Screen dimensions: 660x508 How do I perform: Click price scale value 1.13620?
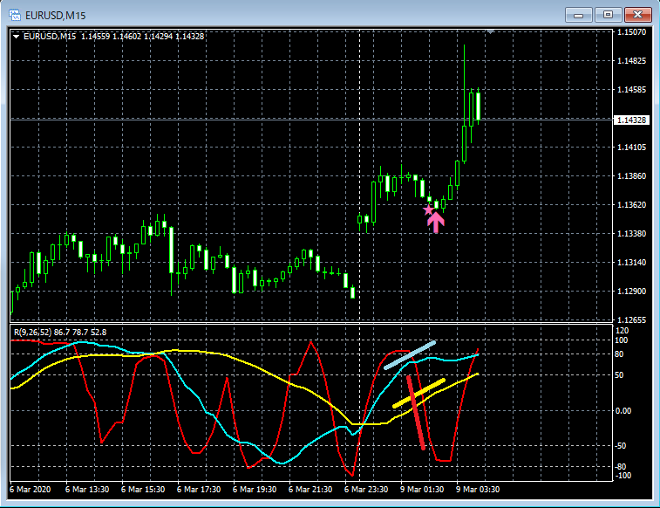631,205
